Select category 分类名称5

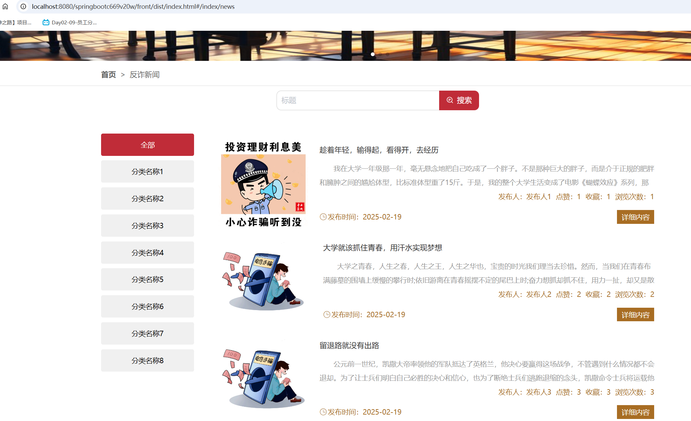(147, 279)
